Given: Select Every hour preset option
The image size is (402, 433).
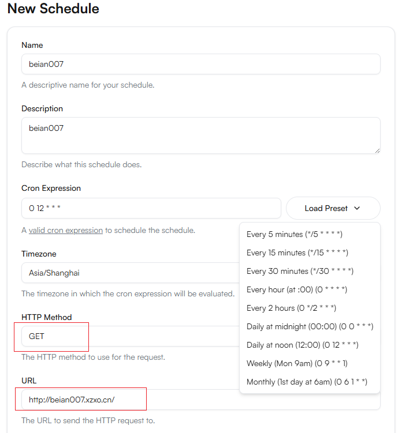Looking at the screenshot, I should point(296,289).
